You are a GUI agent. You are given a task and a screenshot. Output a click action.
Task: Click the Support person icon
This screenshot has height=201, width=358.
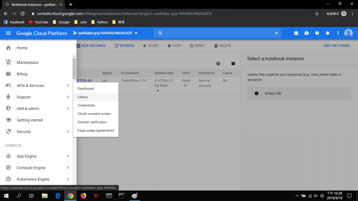point(8,97)
